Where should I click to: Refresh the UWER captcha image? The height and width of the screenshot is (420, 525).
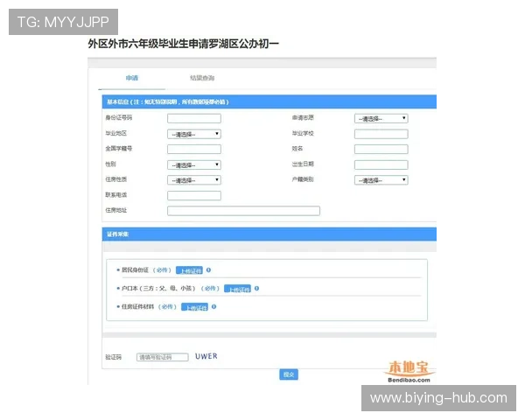pyautogui.click(x=206, y=356)
